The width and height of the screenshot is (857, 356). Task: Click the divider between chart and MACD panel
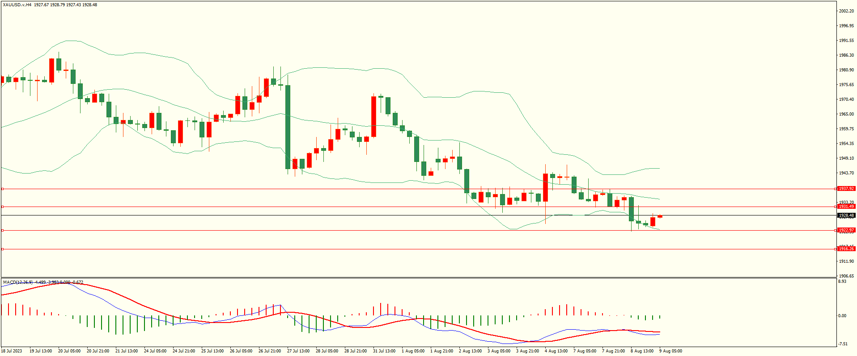click(x=418, y=278)
